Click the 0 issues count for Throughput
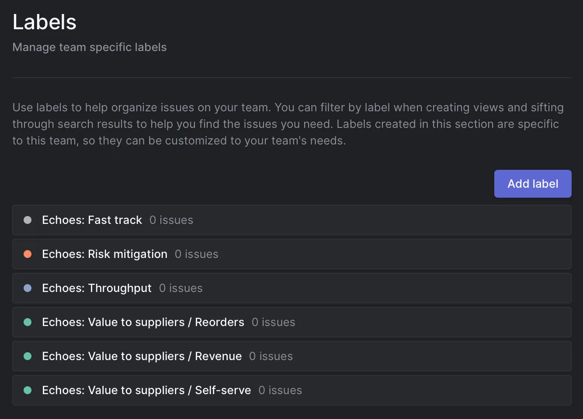Image resolution: width=583 pixels, height=419 pixels. coord(181,288)
